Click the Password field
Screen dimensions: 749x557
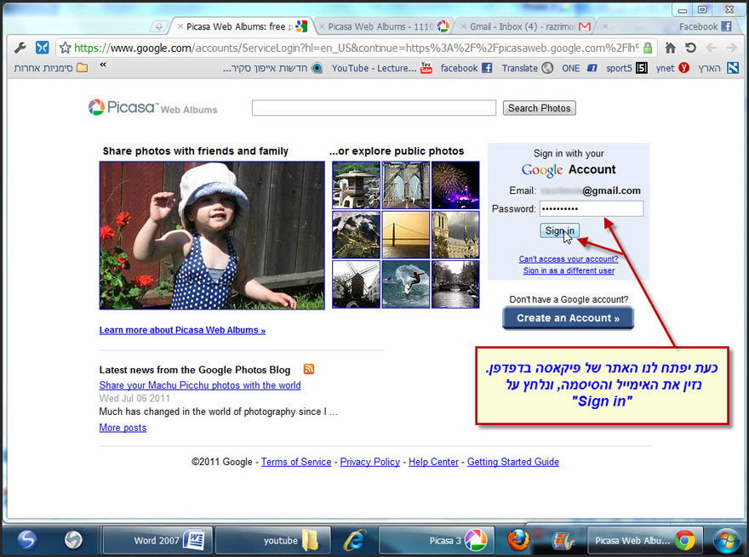(x=592, y=208)
